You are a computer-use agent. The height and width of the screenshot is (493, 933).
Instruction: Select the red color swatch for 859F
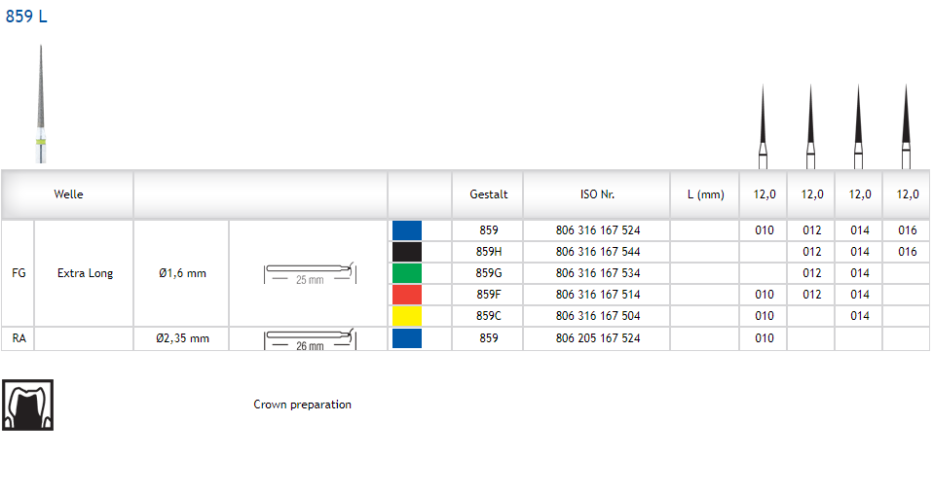pos(407,295)
